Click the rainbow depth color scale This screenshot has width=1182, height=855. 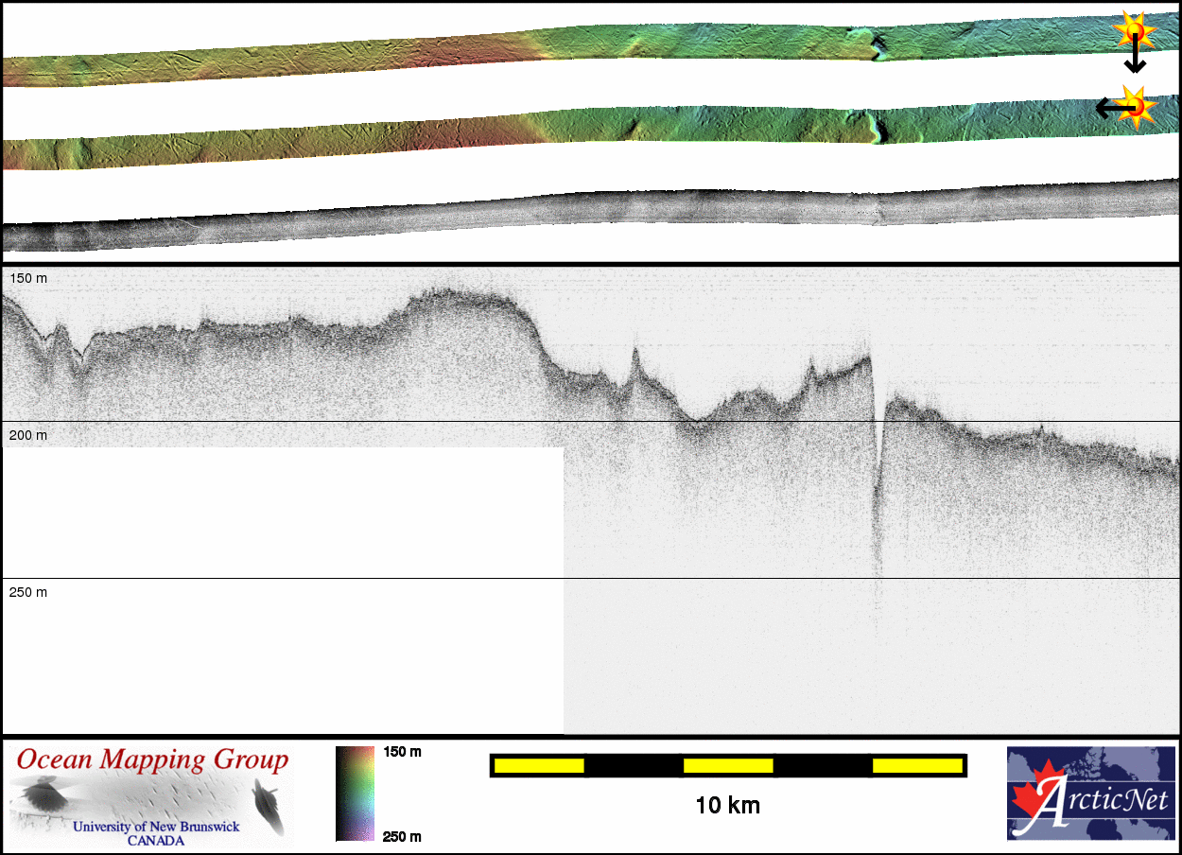click(x=355, y=793)
